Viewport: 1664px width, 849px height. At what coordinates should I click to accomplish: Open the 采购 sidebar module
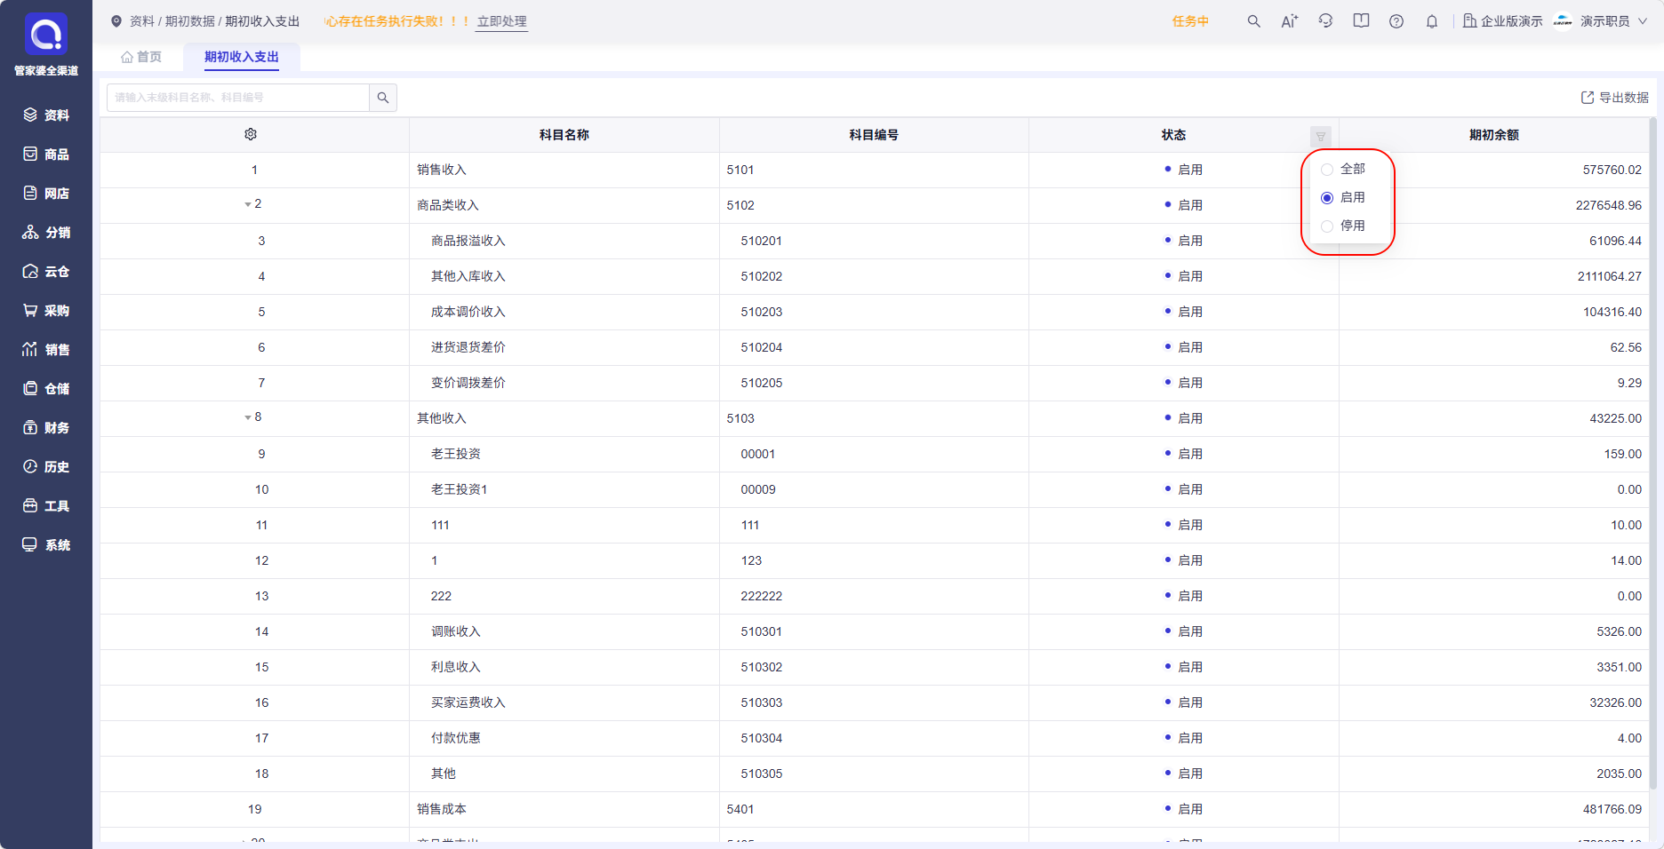(46, 311)
